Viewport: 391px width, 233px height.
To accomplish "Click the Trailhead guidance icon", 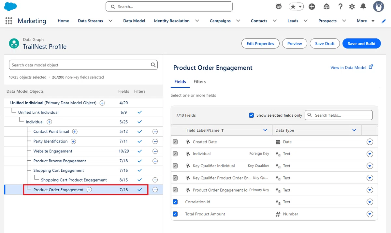I will [x=327, y=7].
